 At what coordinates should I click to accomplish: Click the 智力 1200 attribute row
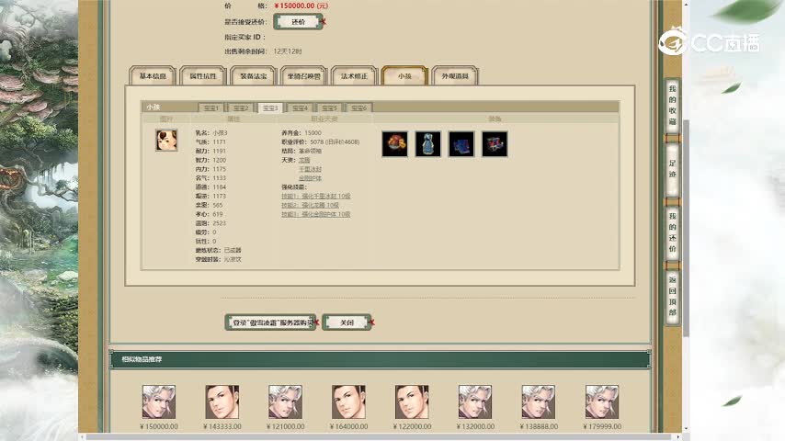tap(210, 160)
